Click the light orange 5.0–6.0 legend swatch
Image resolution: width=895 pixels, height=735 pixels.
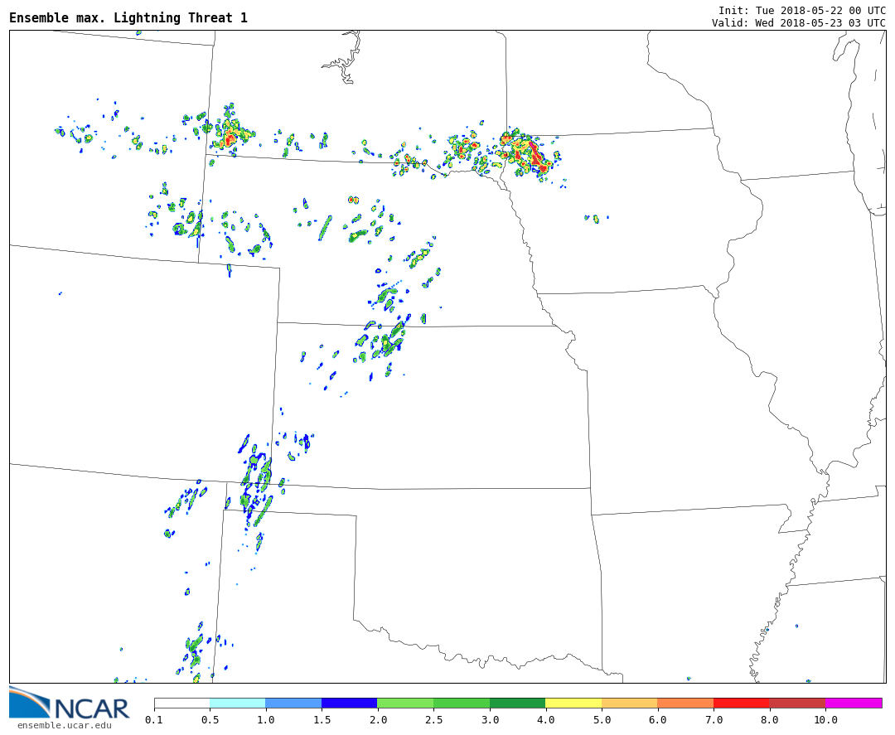[629, 703]
